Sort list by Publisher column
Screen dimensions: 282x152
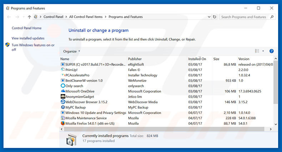[135, 59]
